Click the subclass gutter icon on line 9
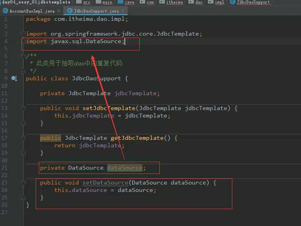The image size is (301, 226). 14,78
